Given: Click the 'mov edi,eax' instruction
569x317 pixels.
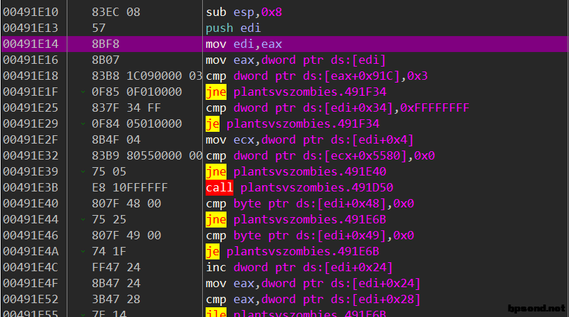Looking at the screenshot, I should click(x=244, y=44).
